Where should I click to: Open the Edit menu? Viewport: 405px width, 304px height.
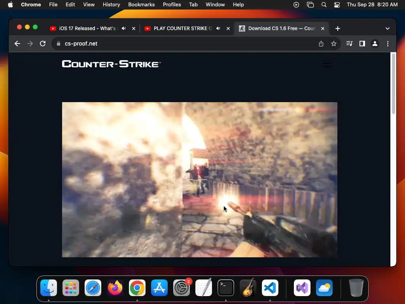pos(70,5)
